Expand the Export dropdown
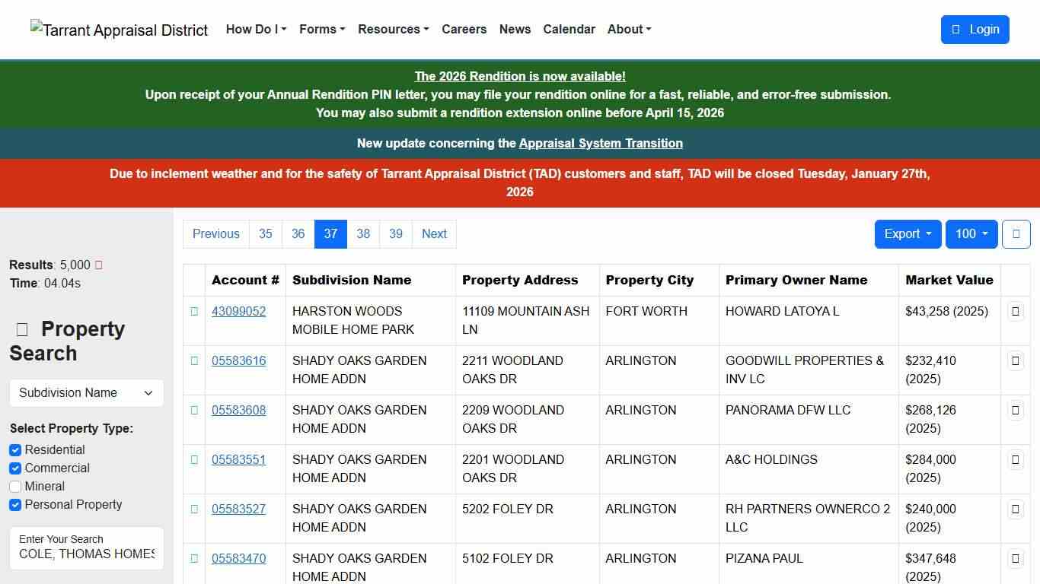This screenshot has width=1040, height=584. (907, 234)
